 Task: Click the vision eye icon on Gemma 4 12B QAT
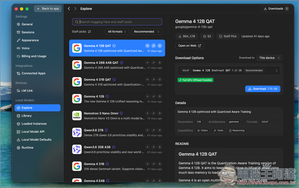pyautogui.click(x=147, y=46)
